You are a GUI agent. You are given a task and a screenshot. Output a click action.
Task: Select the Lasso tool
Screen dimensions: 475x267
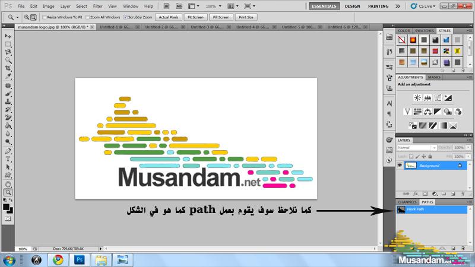(x=8, y=52)
